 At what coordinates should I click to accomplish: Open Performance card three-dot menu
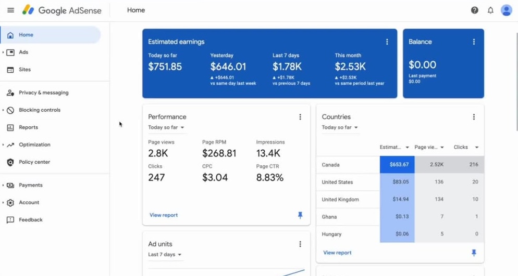300,117
